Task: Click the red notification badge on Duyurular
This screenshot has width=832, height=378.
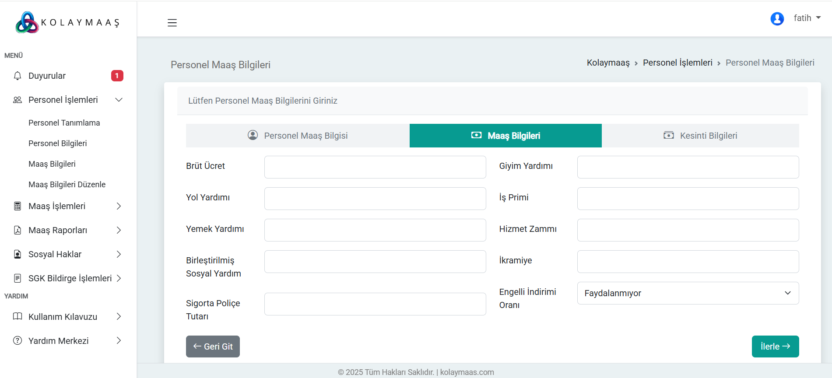Action: click(117, 76)
